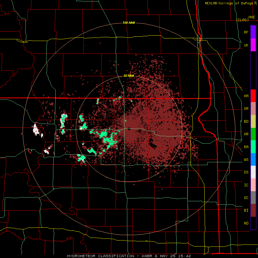The width and height of the screenshot is (258, 258).
Task: Click the WS legend label
Action: point(246,160)
